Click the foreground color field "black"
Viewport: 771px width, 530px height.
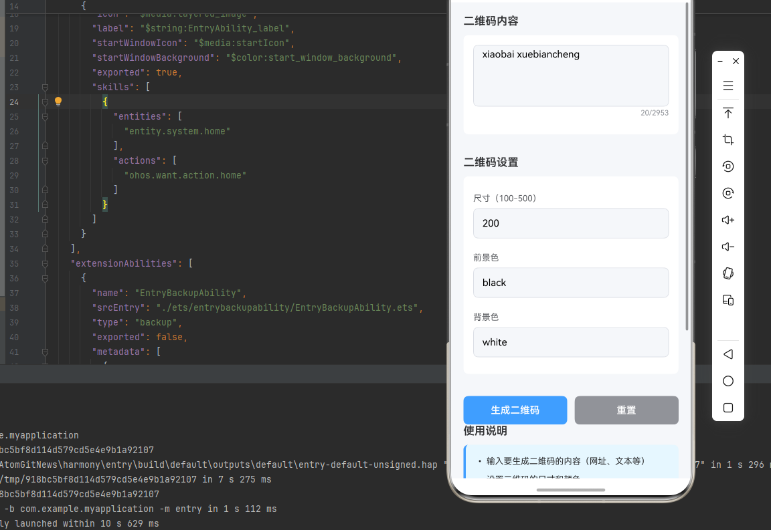tap(571, 283)
